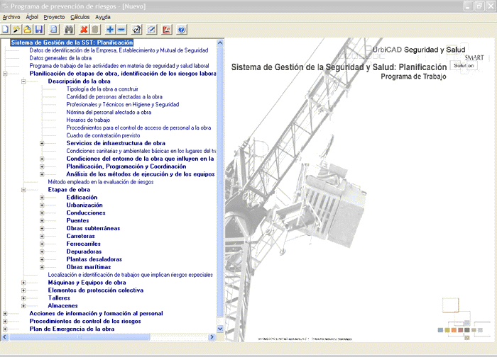
Task: Expand the Ferrocarriles node
Action: pos(42,244)
